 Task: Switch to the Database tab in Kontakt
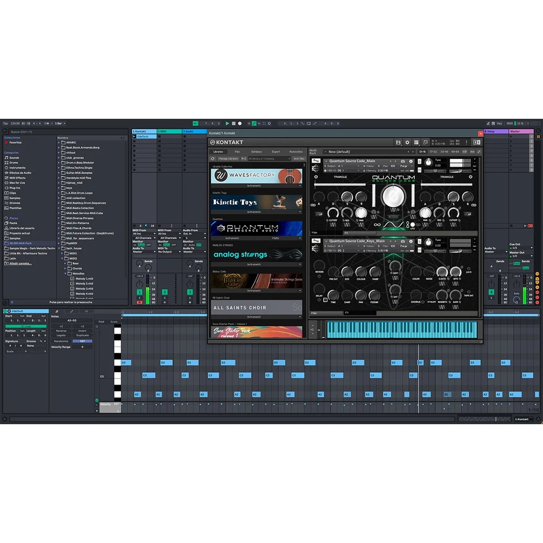click(256, 152)
